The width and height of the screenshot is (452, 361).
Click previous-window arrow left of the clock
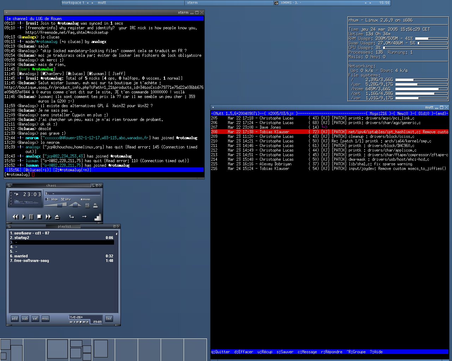365,3
